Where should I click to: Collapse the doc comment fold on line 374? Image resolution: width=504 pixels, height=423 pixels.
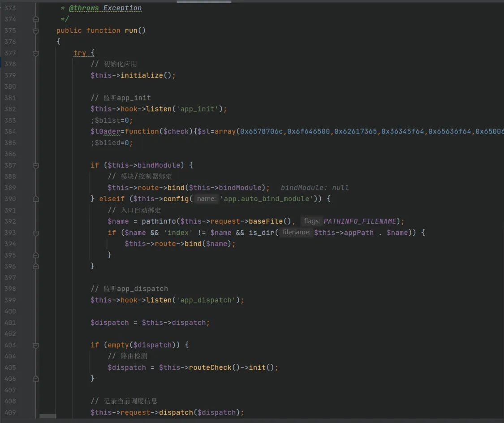[36, 19]
